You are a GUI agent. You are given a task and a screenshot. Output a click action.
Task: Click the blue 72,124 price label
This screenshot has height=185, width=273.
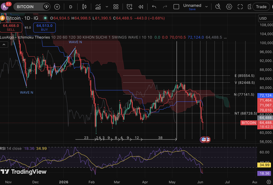[265, 95]
